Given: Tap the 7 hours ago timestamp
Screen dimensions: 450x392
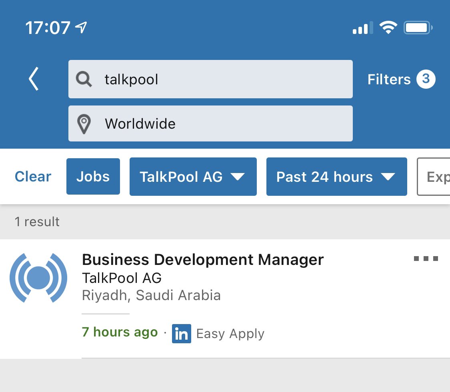Looking at the screenshot, I should pos(120,332).
